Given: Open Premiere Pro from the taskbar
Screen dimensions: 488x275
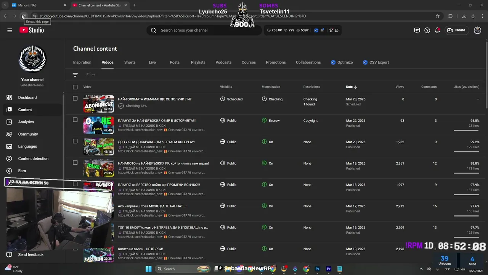Looking at the screenshot, I should click(329, 269).
